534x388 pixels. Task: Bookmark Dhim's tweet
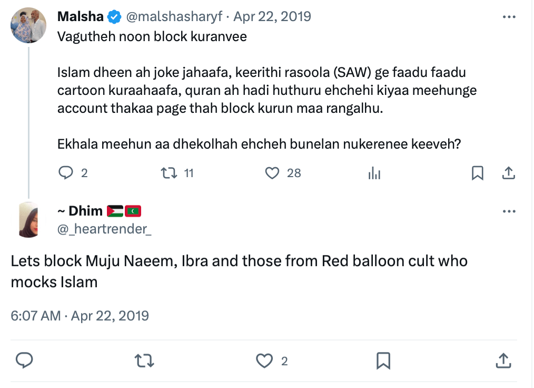(383, 361)
